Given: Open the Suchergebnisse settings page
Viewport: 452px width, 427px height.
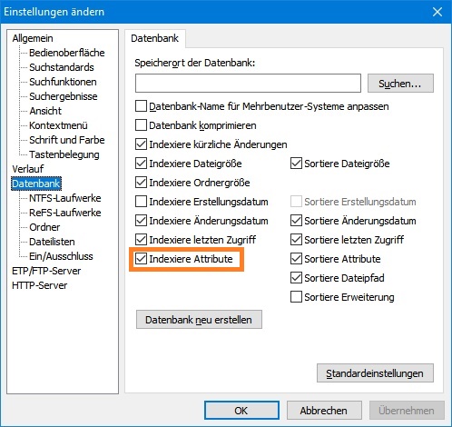Looking at the screenshot, I should 64,96.
